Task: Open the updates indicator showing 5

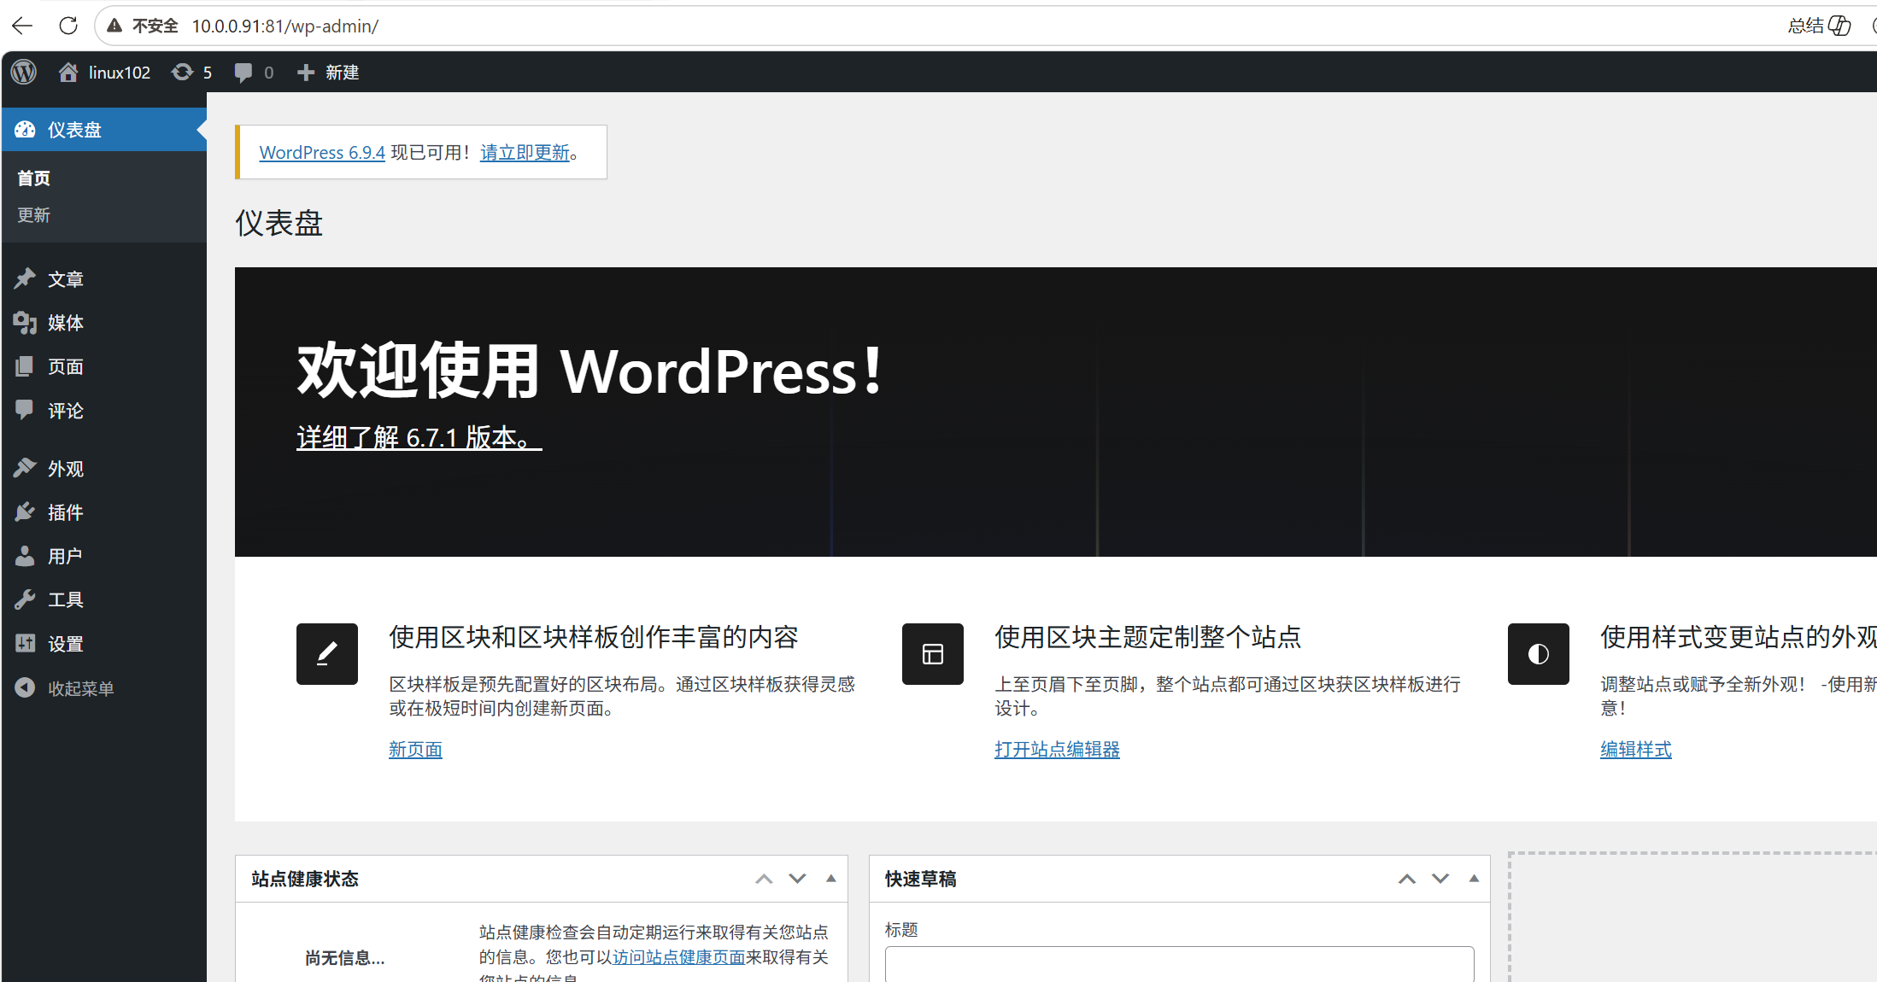Action: pos(191,73)
